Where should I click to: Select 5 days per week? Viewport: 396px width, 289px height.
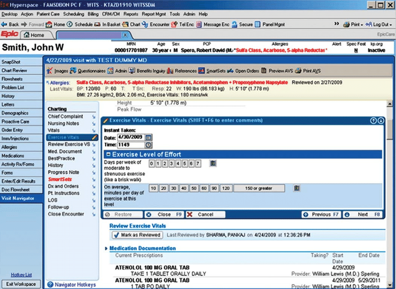coord(184,164)
